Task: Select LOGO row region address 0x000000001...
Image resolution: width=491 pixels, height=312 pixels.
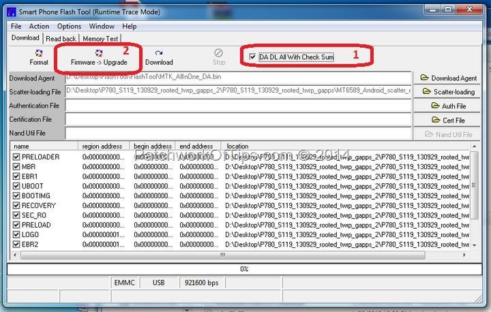Action: tap(104, 235)
